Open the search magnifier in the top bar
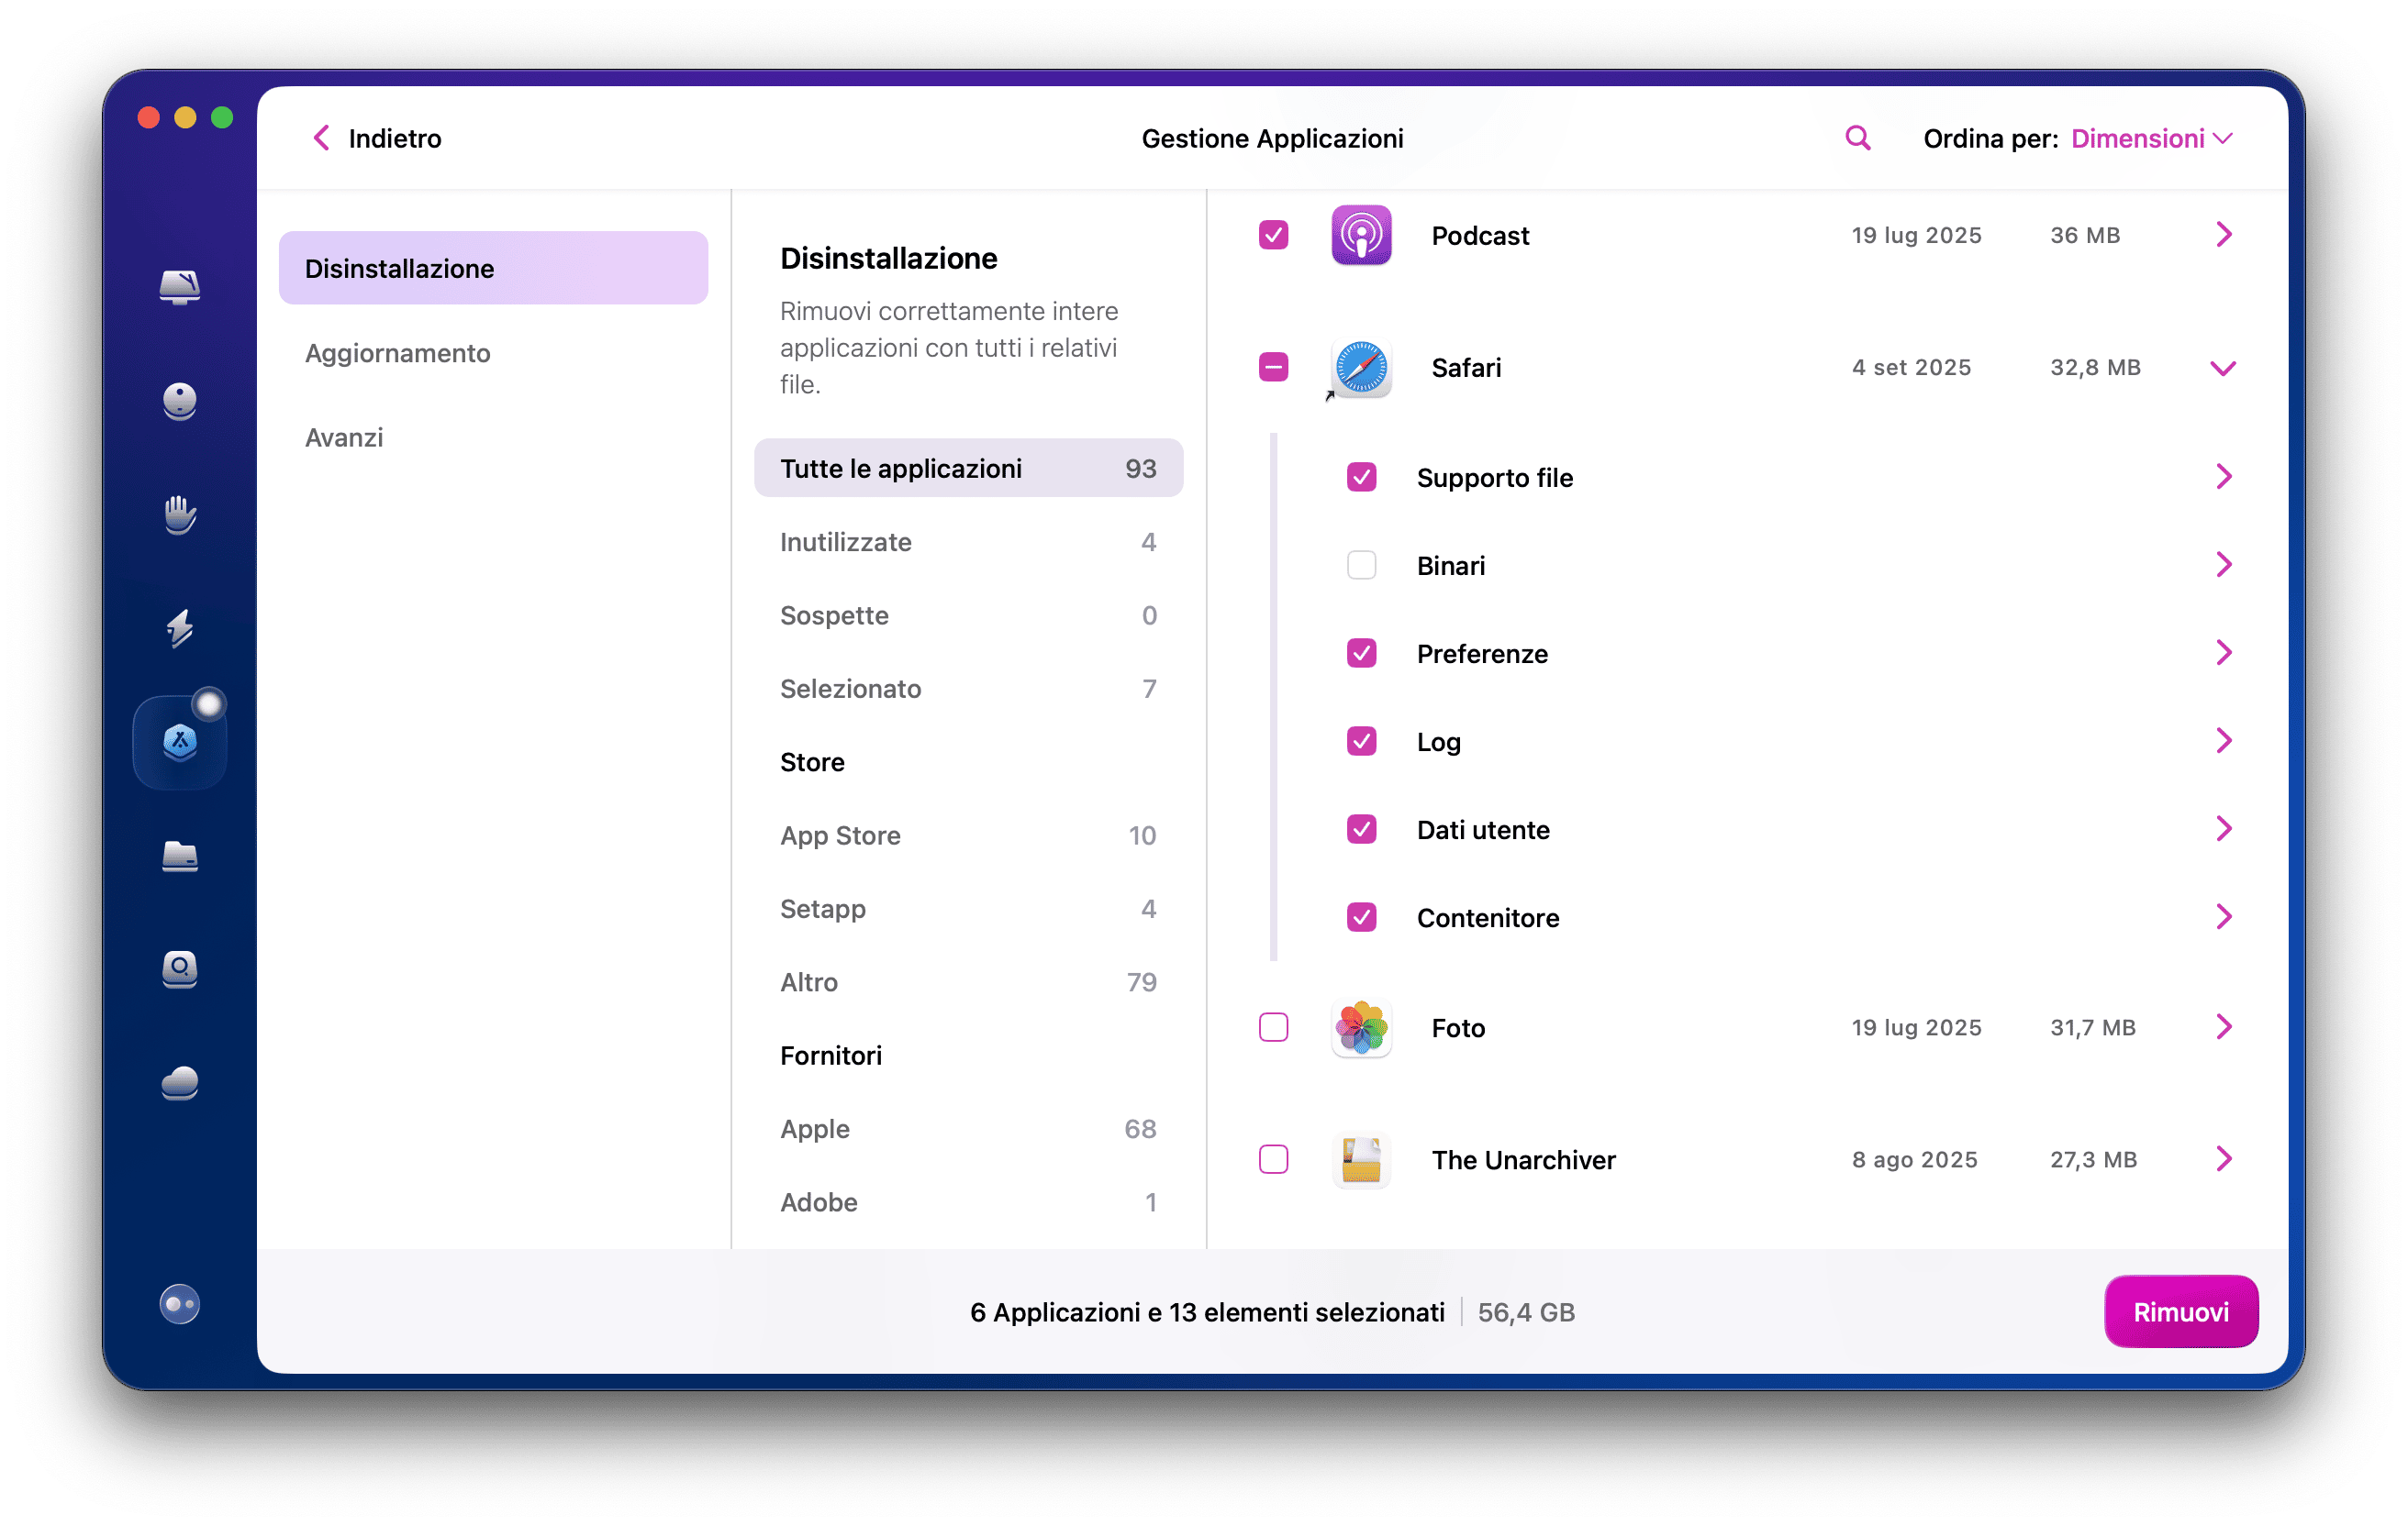This screenshot has height=1526, width=2408. (1857, 138)
